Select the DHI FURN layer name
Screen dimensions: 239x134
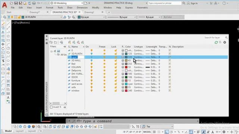(x=77, y=74)
